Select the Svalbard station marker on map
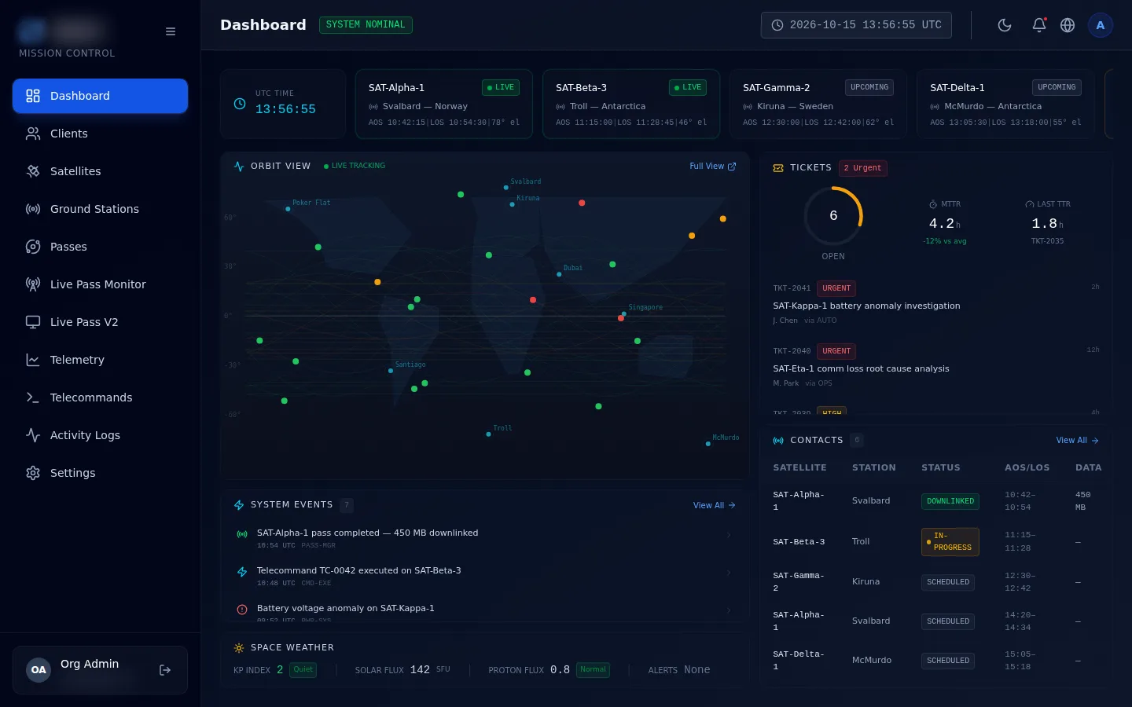1132x707 pixels. pyautogui.click(x=505, y=188)
